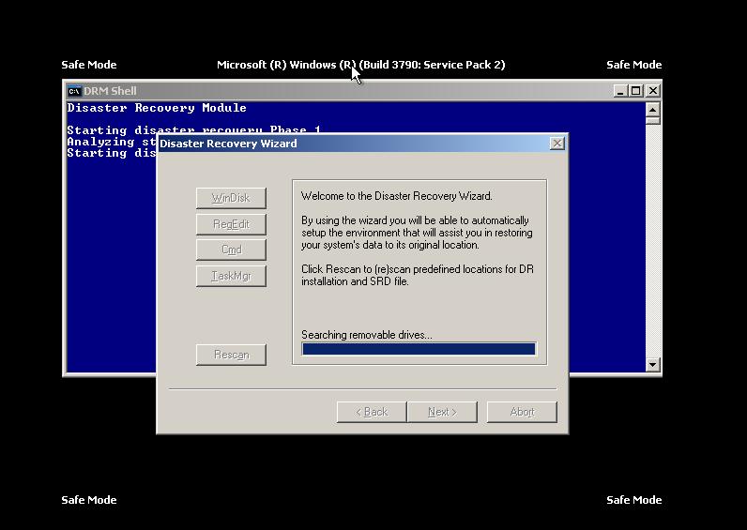The image size is (747, 530).
Task: Click Safe Mode label at top left
Action: pos(89,65)
